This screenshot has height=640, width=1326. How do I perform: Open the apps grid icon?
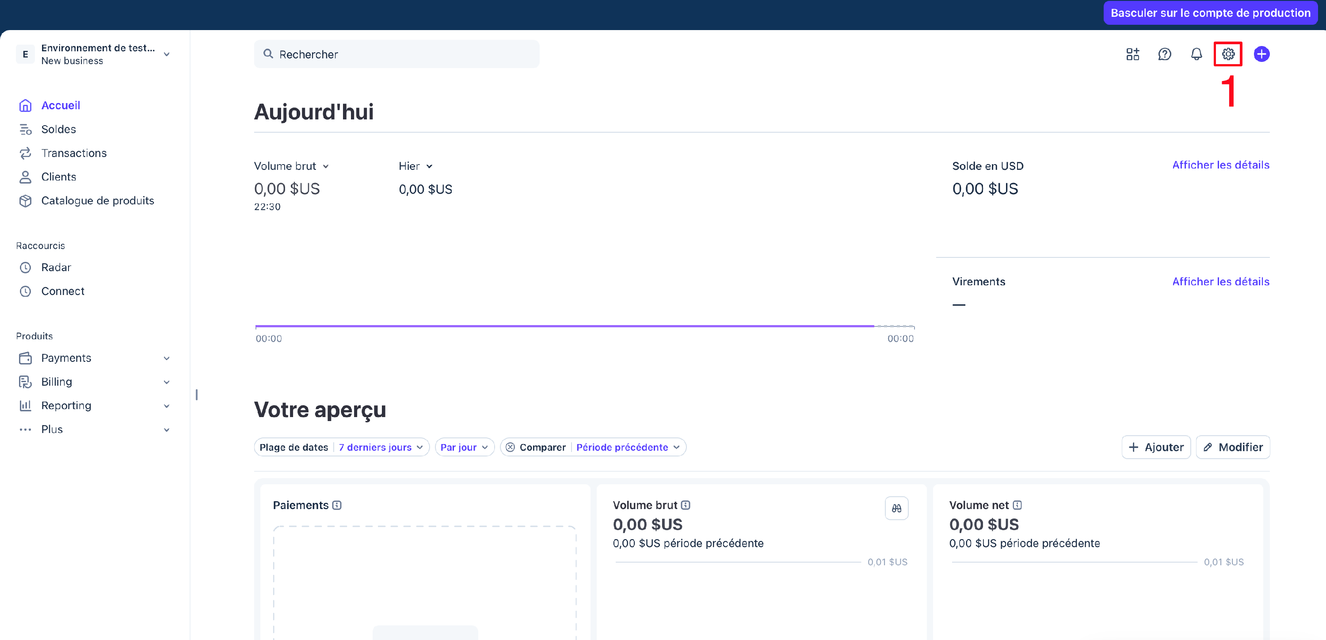point(1132,54)
